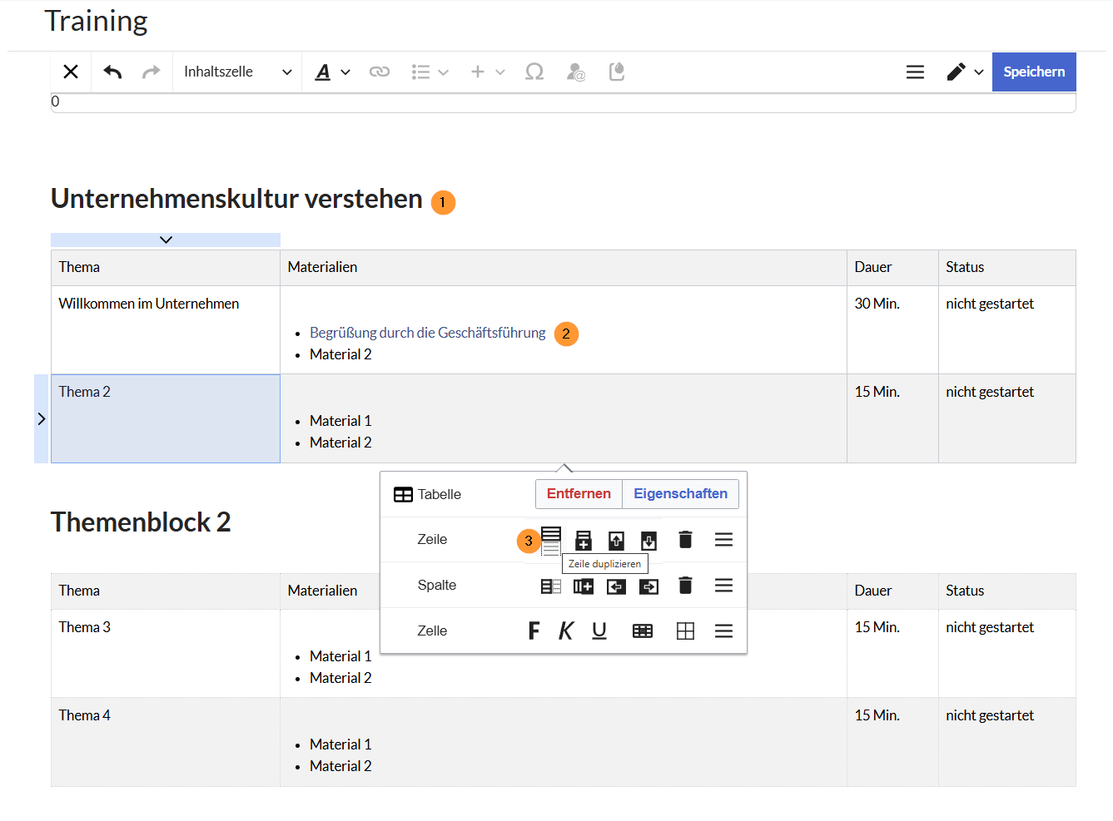The height and width of the screenshot is (821, 1113).
Task: Expand the column chevron above Thema
Action: 166,240
